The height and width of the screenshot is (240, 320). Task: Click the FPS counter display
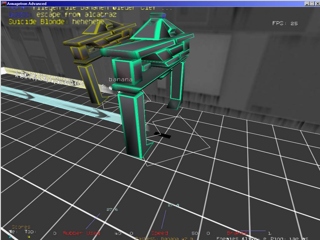[285, 23]
